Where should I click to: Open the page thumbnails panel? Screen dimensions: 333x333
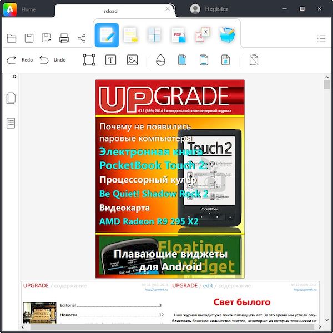coord(11,98)
